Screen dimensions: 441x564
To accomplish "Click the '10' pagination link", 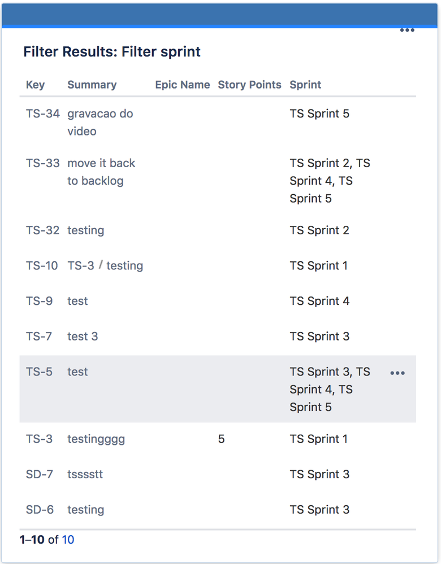I will pos(68,540).
